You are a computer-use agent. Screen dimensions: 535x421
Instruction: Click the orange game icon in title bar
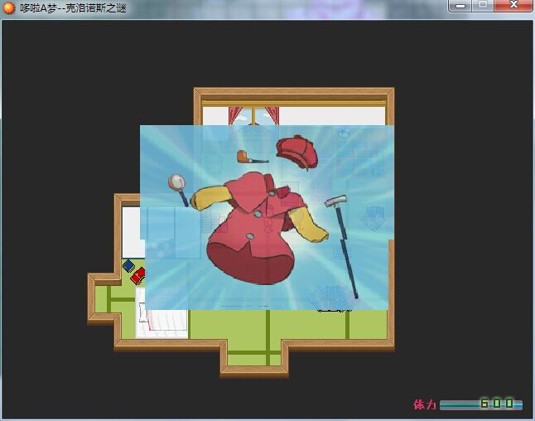pos(9,7)
